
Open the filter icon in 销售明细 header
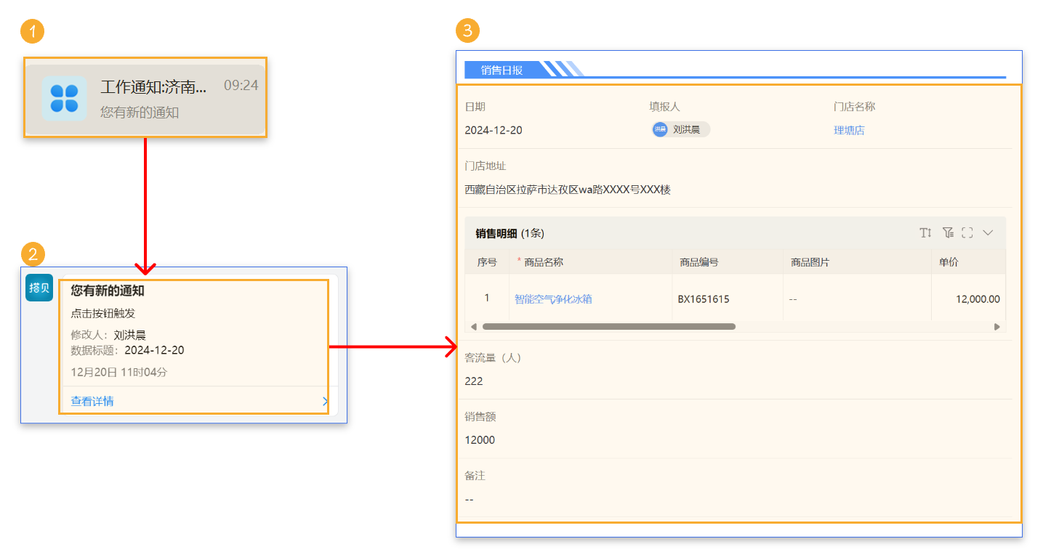coord(948,233)
